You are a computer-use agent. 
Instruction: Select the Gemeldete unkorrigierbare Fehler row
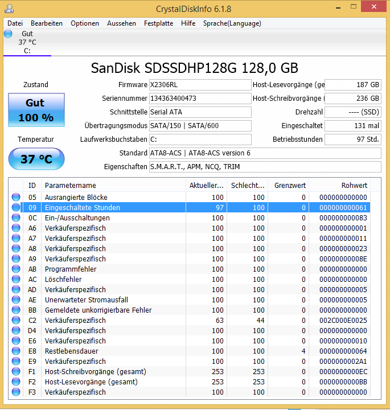coord(190,310)
